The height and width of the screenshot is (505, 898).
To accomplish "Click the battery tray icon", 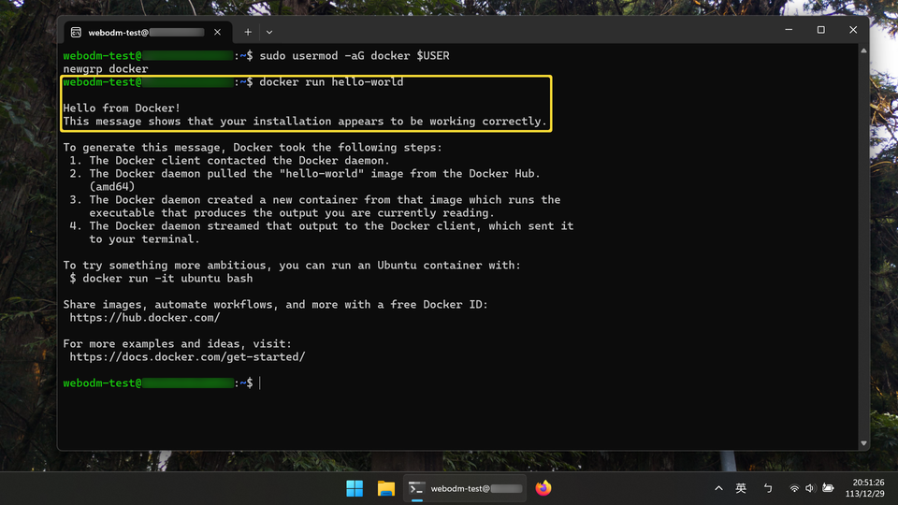I will coord(828,488).
